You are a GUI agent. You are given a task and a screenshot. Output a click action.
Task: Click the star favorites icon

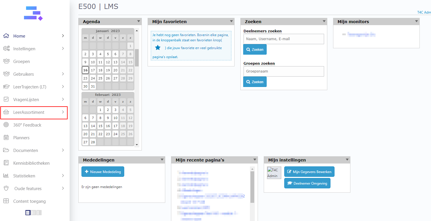pyautogui.click(x=158, y=48)
